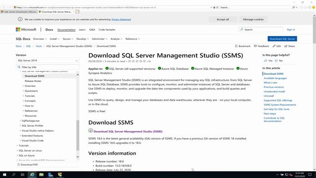
Task: Click the Share icon
Action: [286, 46]
